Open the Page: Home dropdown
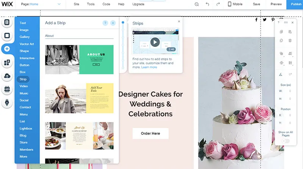This screenshot has width=303, height=169. tap(41, 4)
